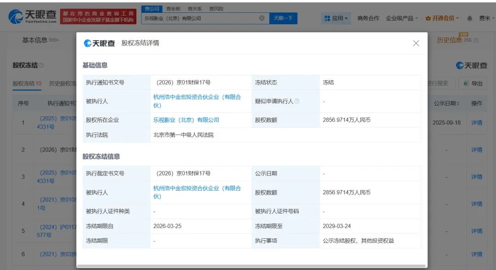Viewport: 496px width, 270px height.
Task: Open the 开通会员 membership dropdown
Action: [442, 18]
